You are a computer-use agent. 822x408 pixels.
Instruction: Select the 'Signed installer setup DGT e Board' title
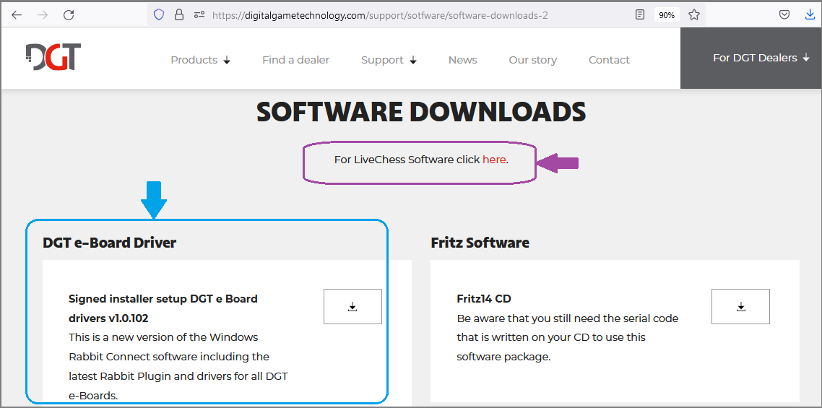(x=163, y=299)
